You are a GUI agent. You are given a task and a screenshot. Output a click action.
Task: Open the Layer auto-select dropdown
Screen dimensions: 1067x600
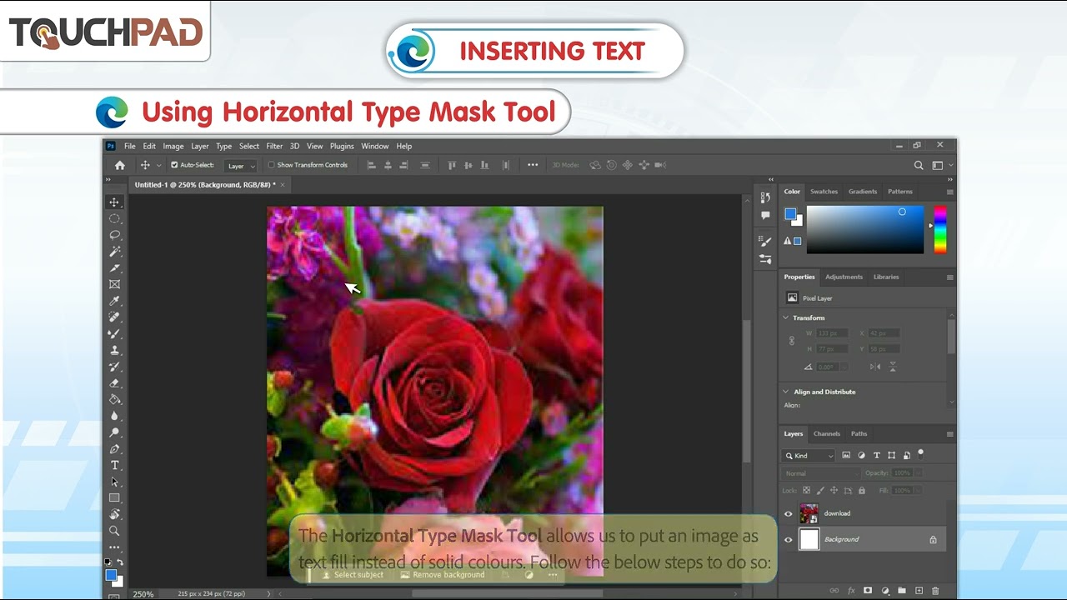click(x=239, y=166)
